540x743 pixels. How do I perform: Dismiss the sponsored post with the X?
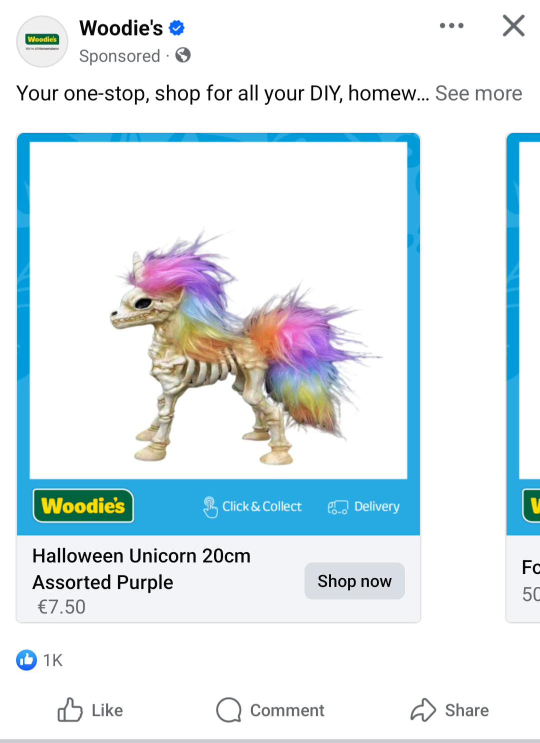click(x=513, y=26)
